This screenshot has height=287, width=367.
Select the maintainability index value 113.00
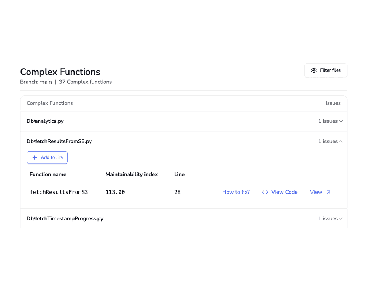click(115, 192)
